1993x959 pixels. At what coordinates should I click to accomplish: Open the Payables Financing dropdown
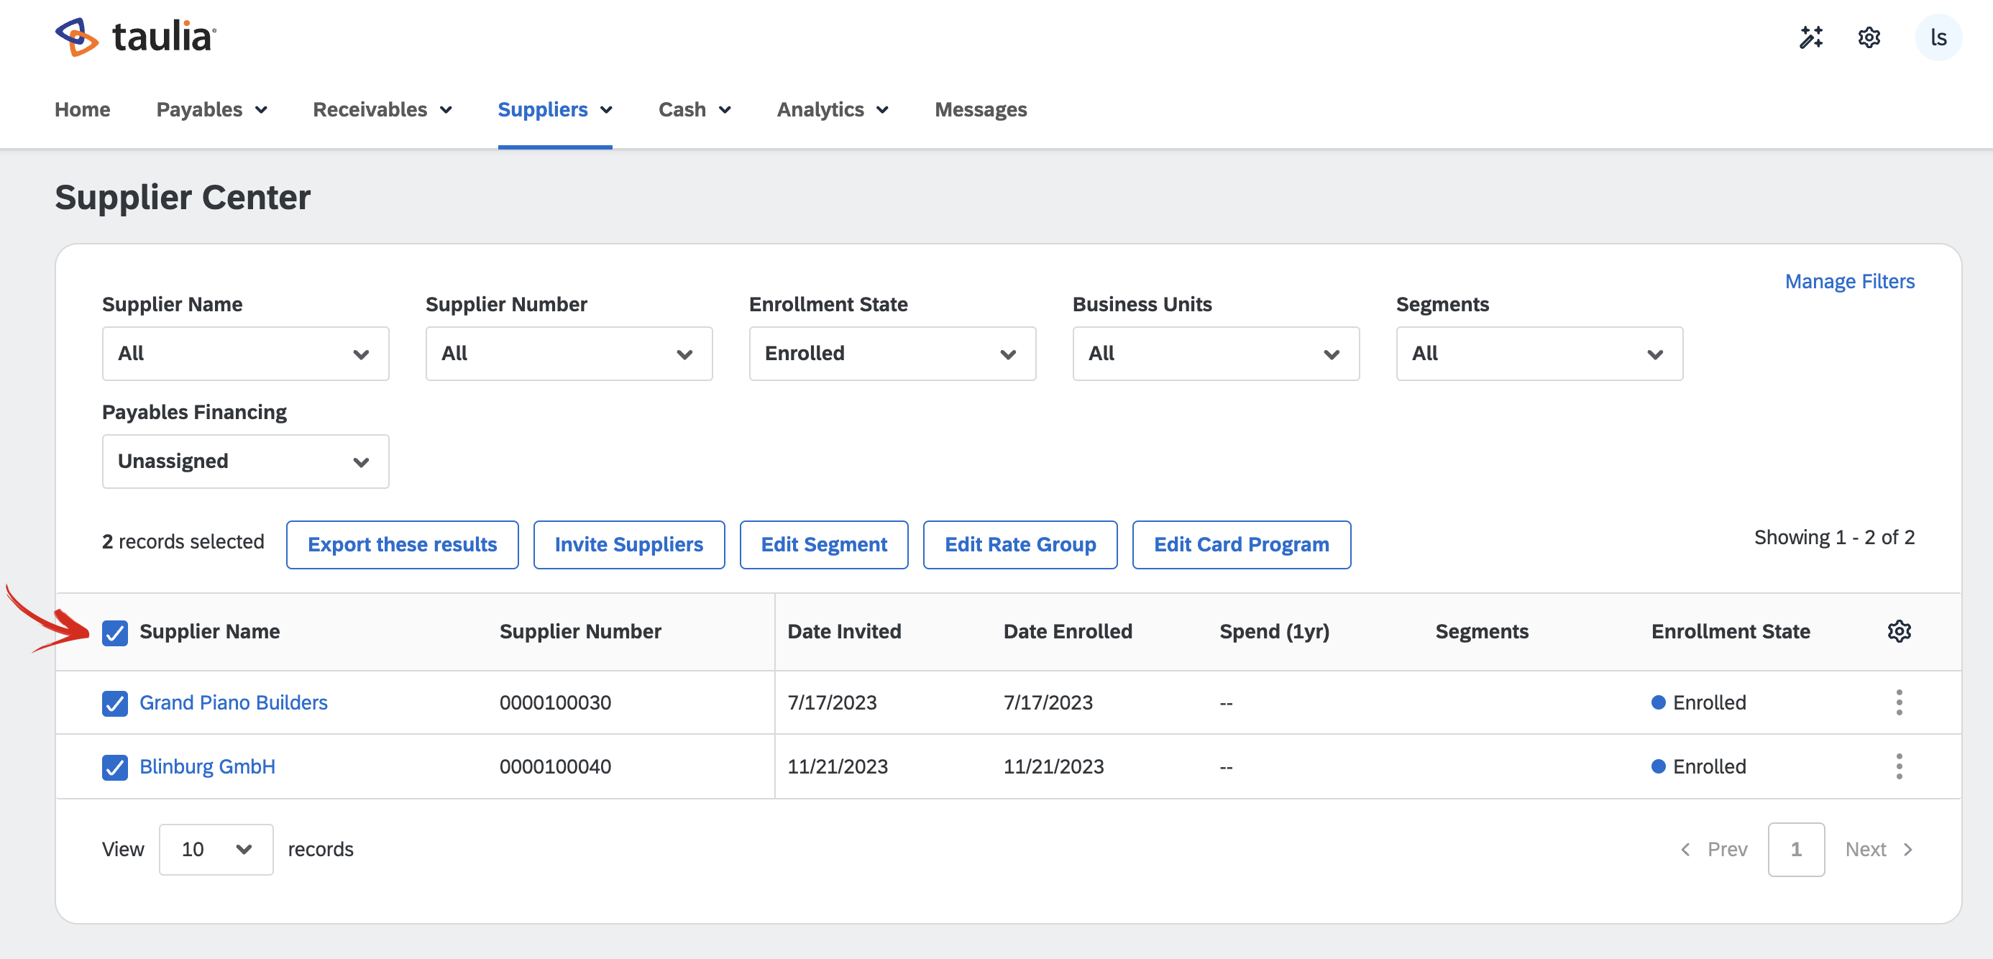pos(244,462)
